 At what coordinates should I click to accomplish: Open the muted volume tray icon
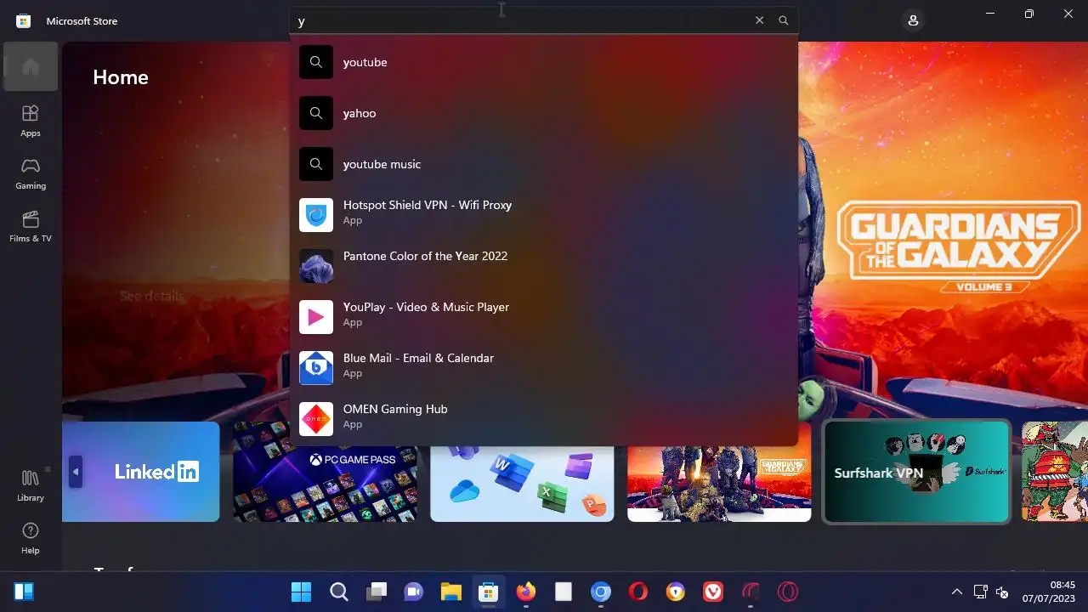pos(1002,592)
